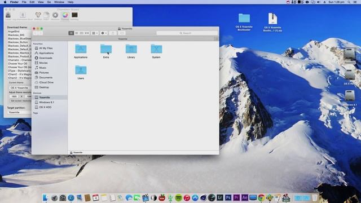This screenshot has height=203, width=361.
Task: Open the document DSDT tab in Chameleon Wizard
Action: [46, 16]
